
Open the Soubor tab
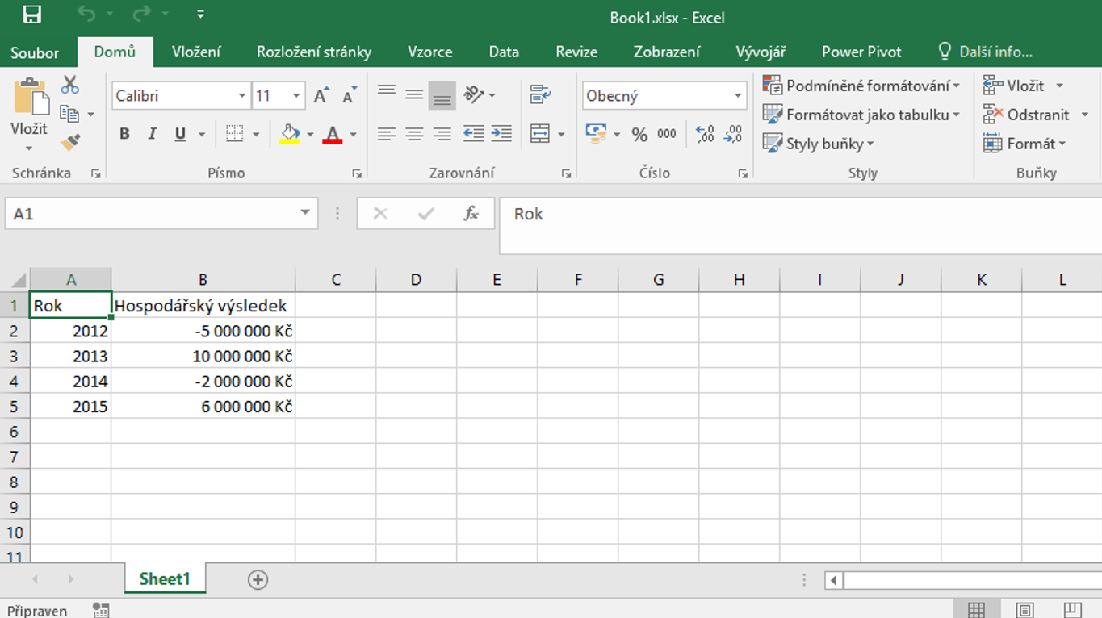pyautogui.click(x=35, y=52)
